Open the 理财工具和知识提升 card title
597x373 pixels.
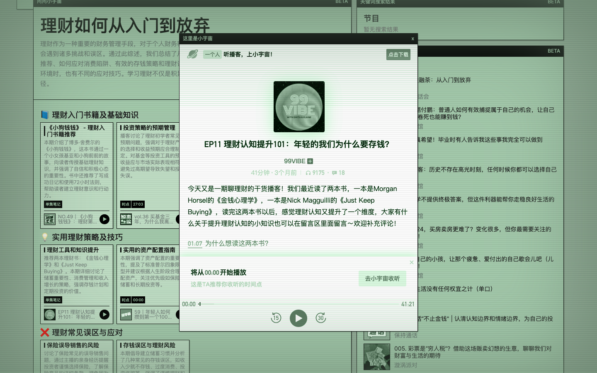(x=73, y=250)
